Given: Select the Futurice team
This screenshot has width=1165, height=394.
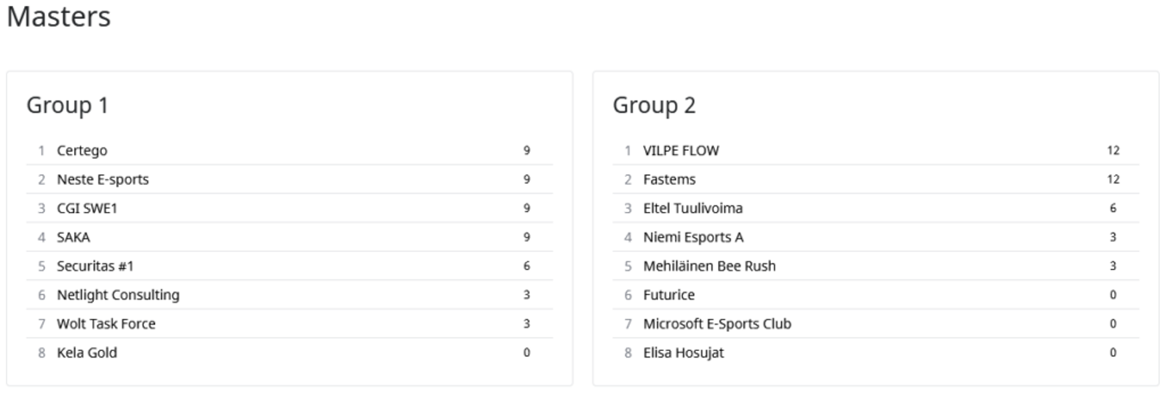Looking at the screenshot, I should pyautogui.click(x=668, y=295).
